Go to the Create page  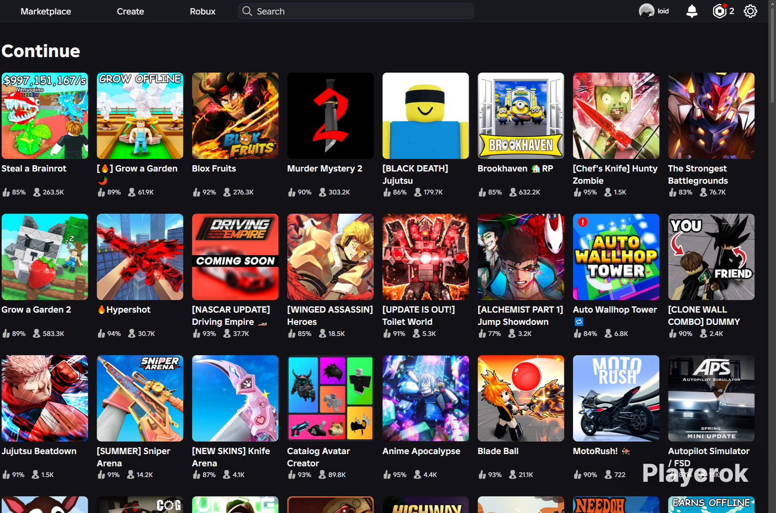[x=130, y=11]
